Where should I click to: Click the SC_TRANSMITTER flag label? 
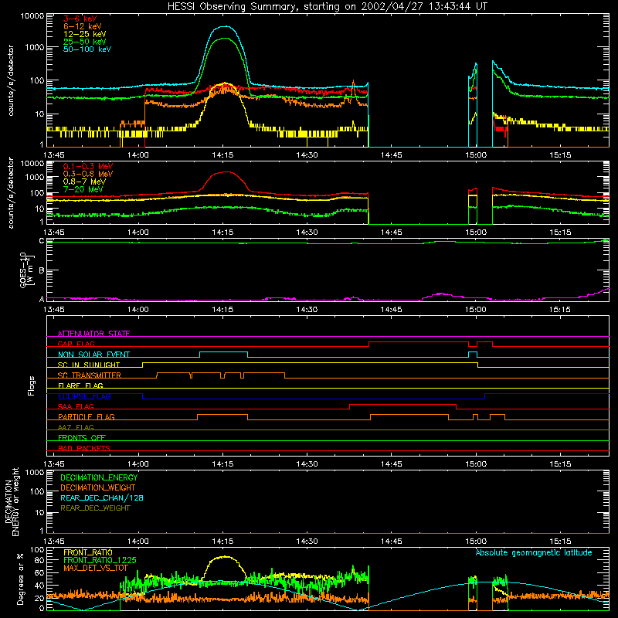(x=90, y=375)
